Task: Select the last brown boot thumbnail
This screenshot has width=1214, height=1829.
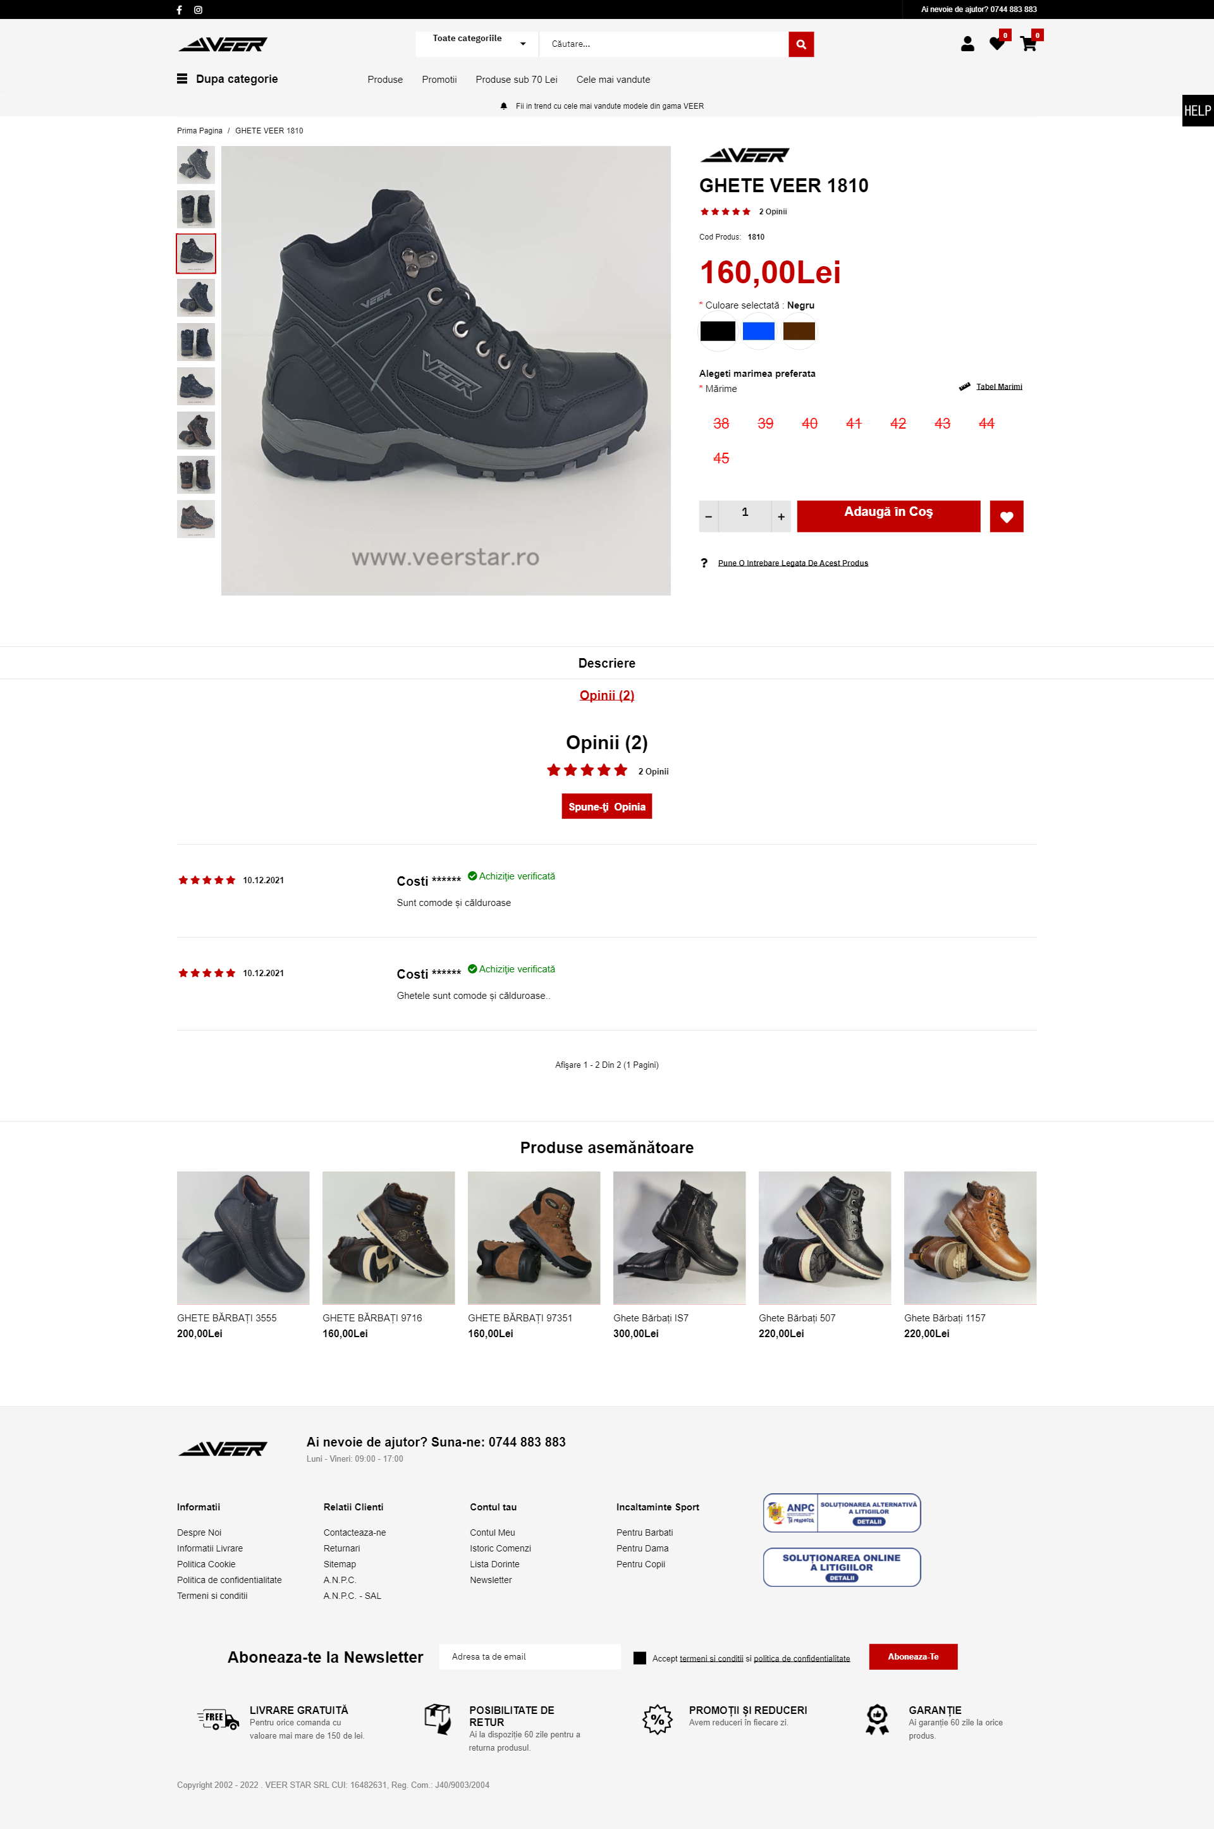Action: (x=196, y=519)
